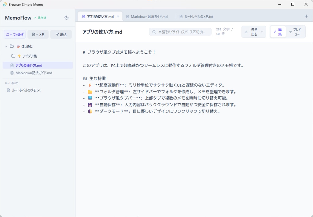Collapse the はじめに folder chevron

click(6, 46)
